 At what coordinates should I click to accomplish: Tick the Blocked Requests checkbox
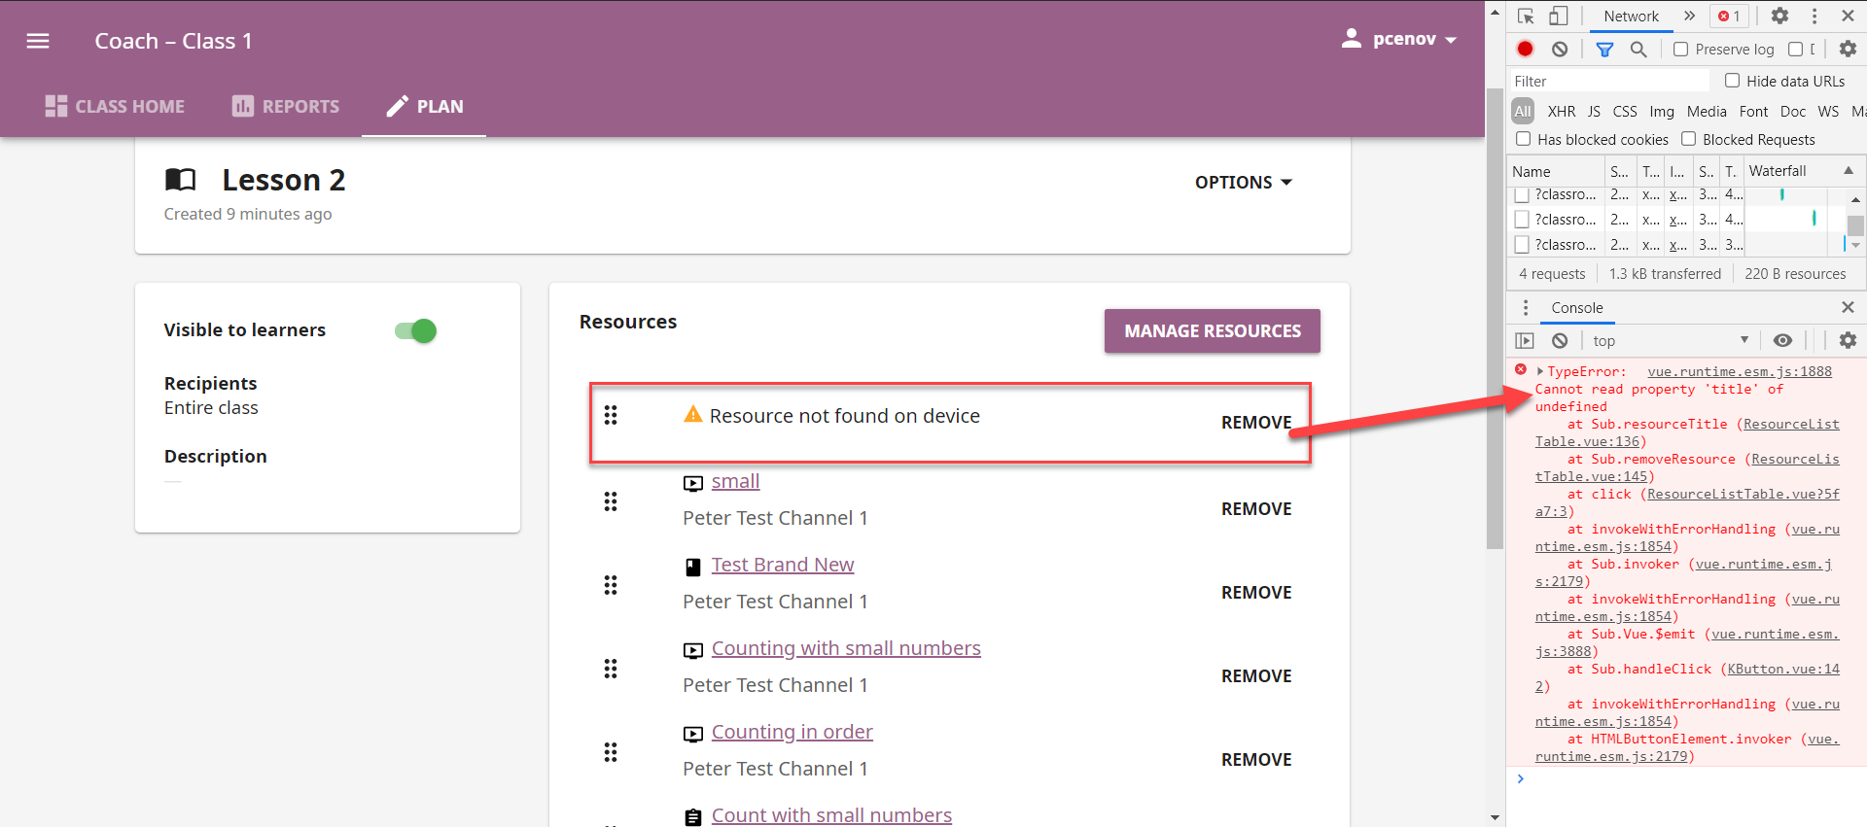click(x=1688, y=139)
